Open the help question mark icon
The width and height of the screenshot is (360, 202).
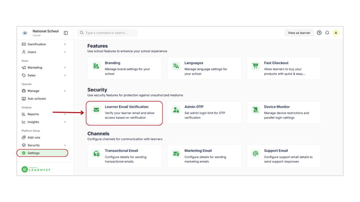pos(319,33)
